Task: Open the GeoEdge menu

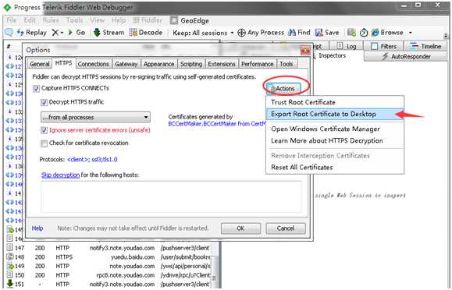Action: click(190, 20)
